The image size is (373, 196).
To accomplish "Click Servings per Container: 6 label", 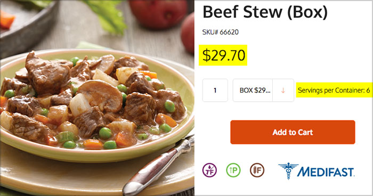I will click(334, 90).
